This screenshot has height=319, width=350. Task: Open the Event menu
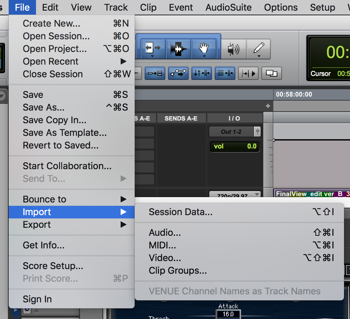point(181,7)
